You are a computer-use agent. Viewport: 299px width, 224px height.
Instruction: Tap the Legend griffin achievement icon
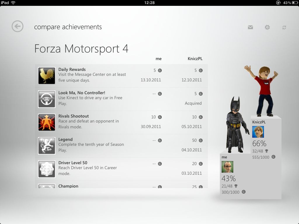point(47,146)
